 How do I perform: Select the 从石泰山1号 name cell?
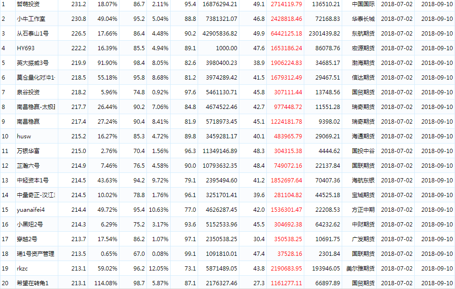[x=33, y=34]
